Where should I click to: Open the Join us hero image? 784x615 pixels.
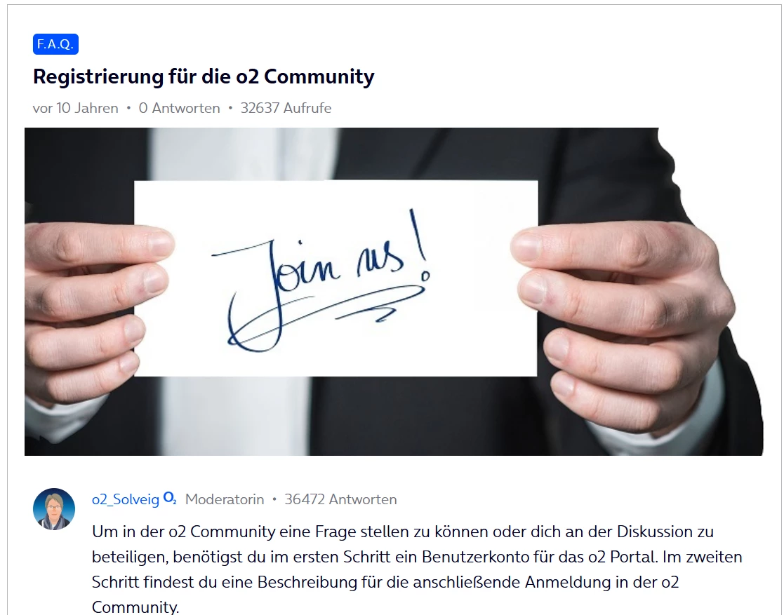pos(394,291)
